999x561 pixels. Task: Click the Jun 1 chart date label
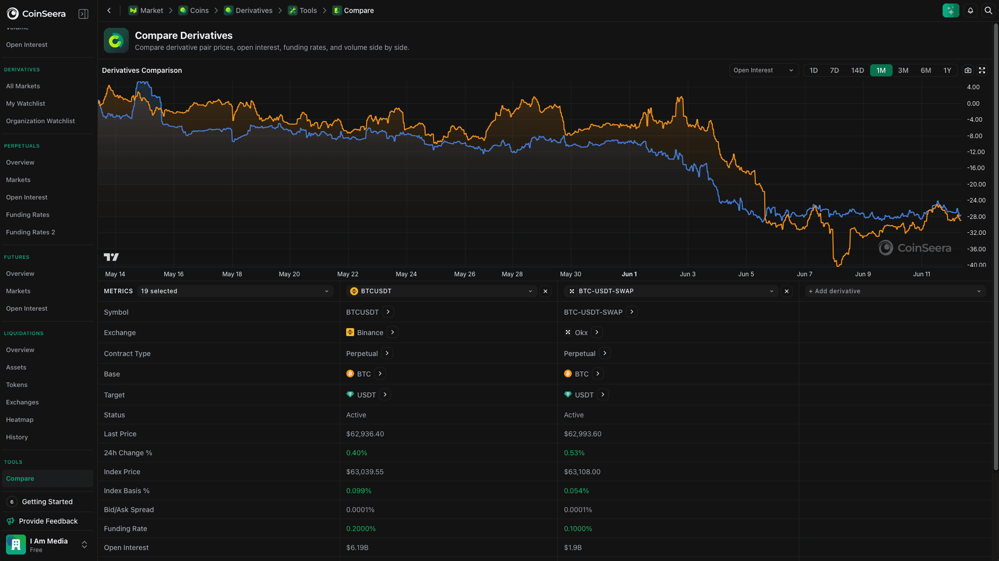(629, 274)
